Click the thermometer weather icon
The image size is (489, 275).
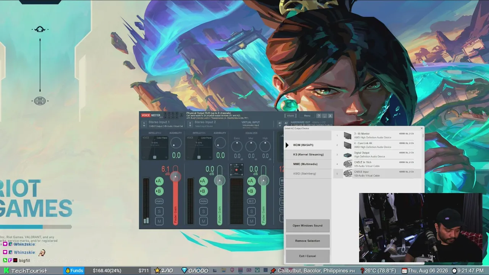(362, 271)
